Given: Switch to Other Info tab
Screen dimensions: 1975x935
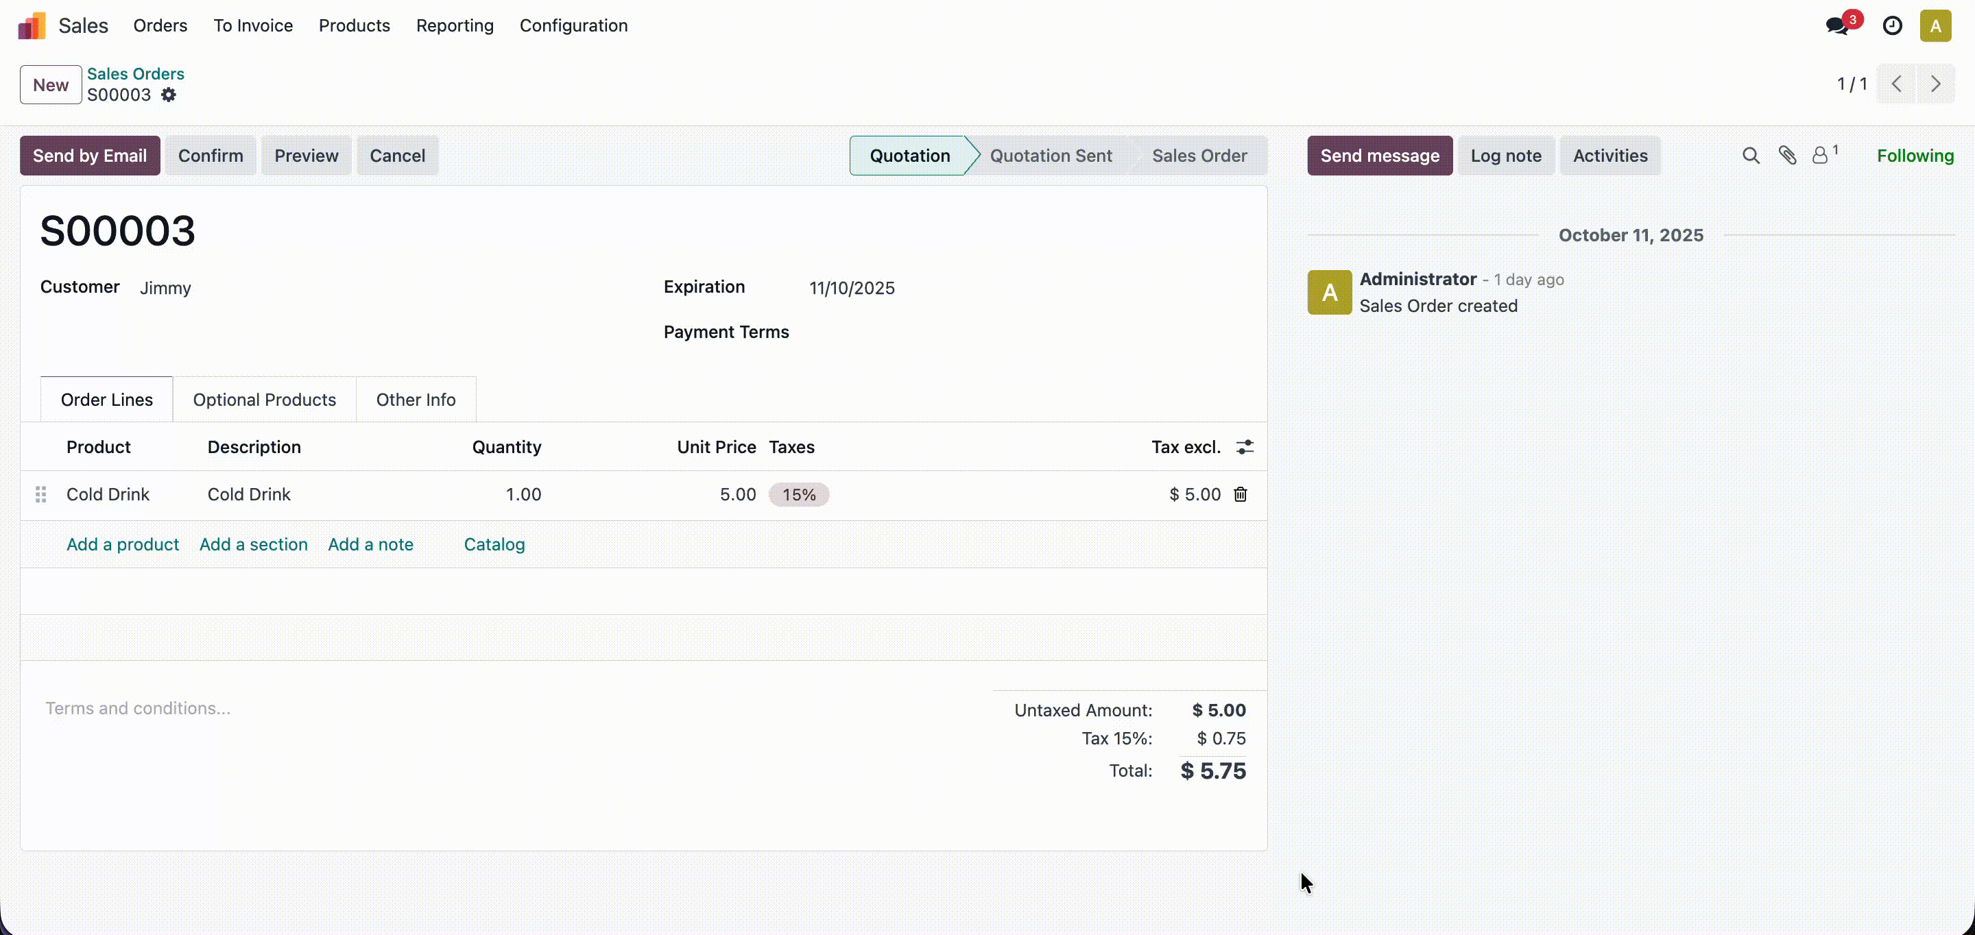Looking at the screenshot, I should pos(416,399).
